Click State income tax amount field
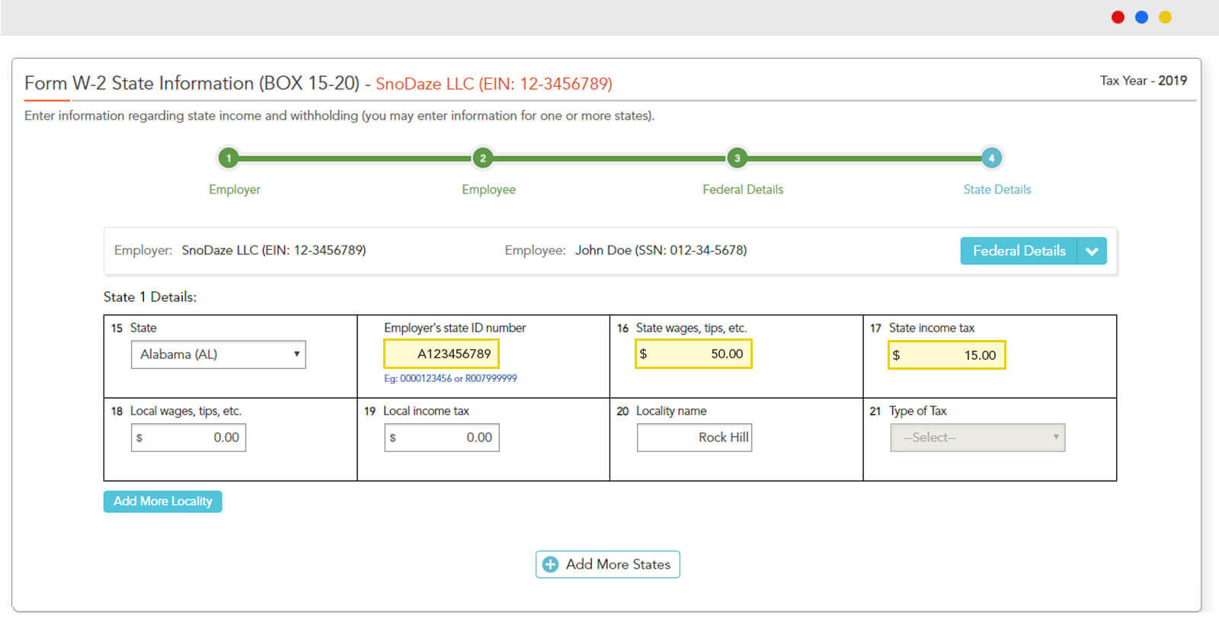The image size is (1219, 635). (x=946, y=355)
